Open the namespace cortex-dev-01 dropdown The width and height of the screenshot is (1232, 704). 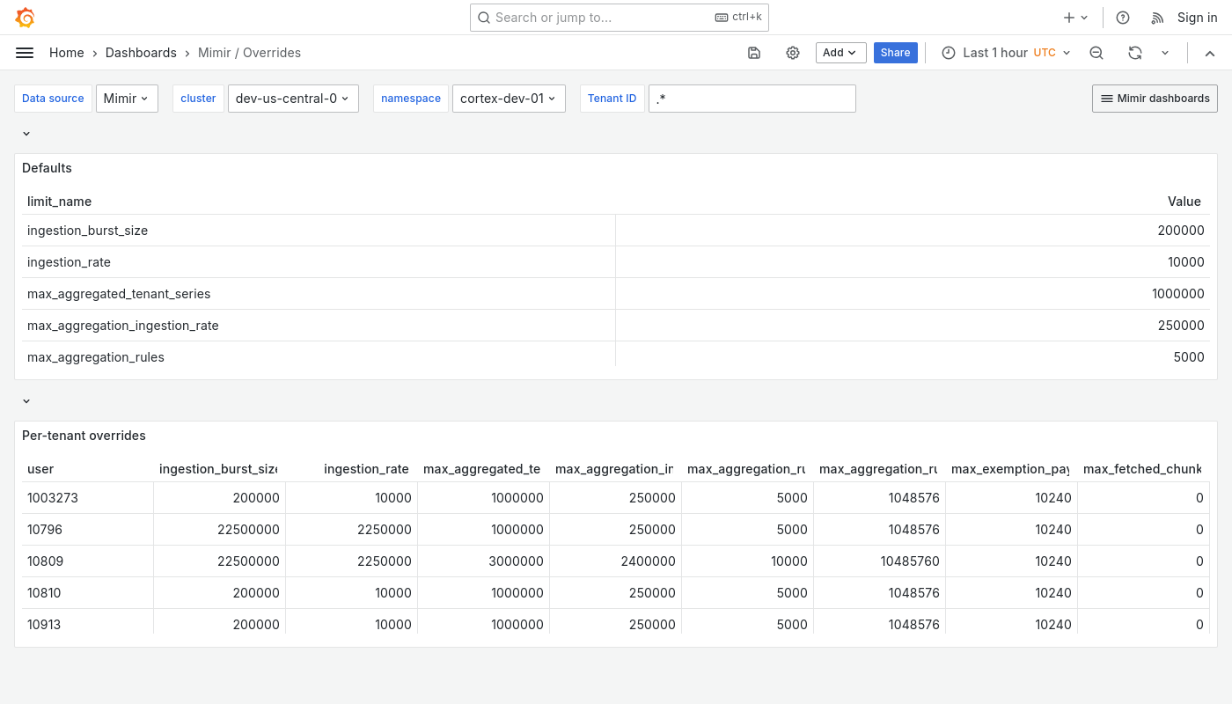point(509,98)
